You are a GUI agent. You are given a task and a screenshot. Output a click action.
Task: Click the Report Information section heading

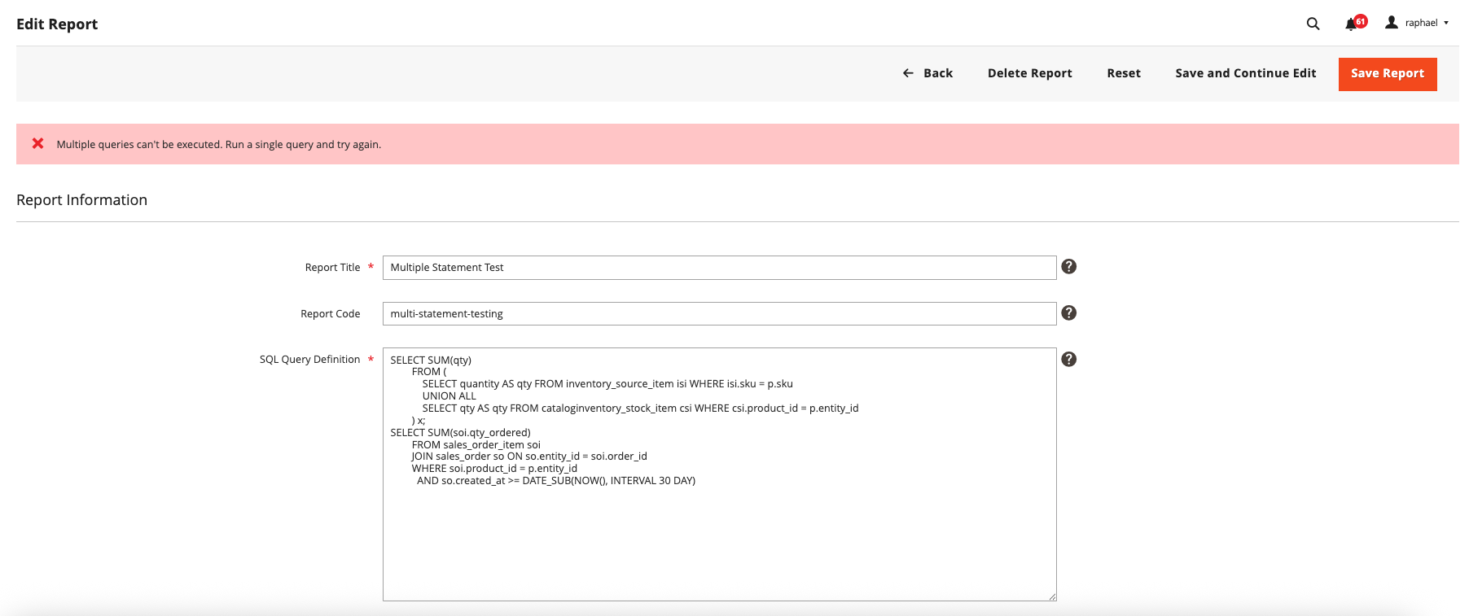tap(81, 200)
